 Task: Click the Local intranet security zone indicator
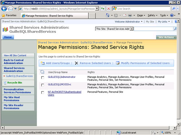pos(127,132)
